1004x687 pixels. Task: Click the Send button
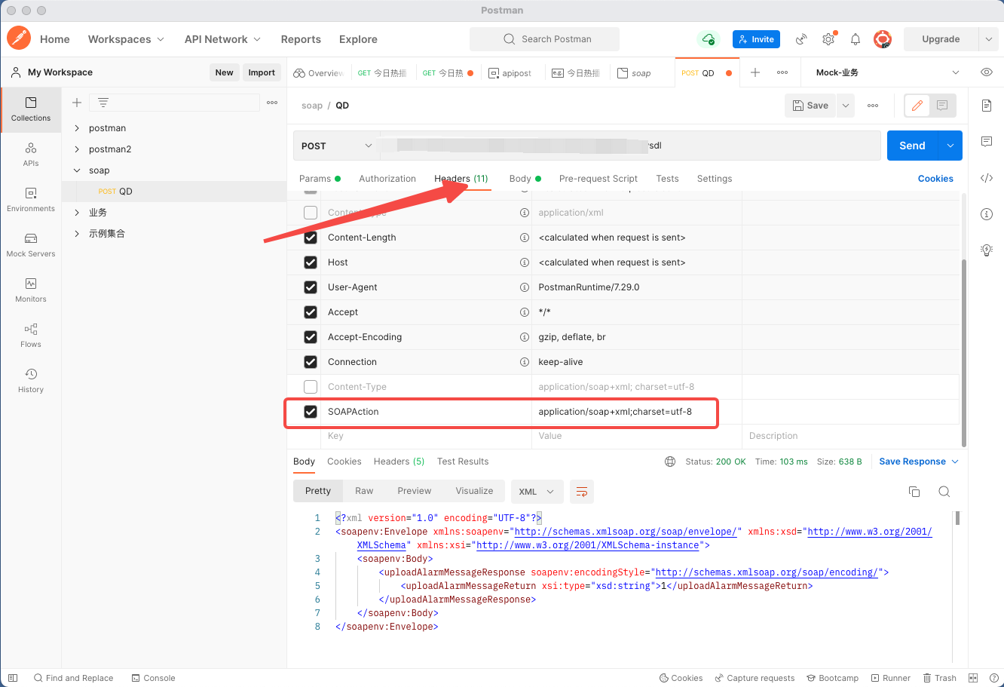click(911, 145)
